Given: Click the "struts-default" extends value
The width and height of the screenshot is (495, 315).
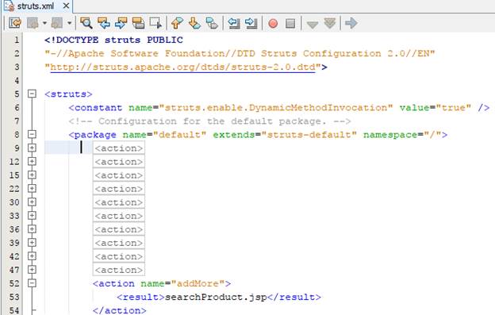Looking at the screenshot, I should [311, 135].
